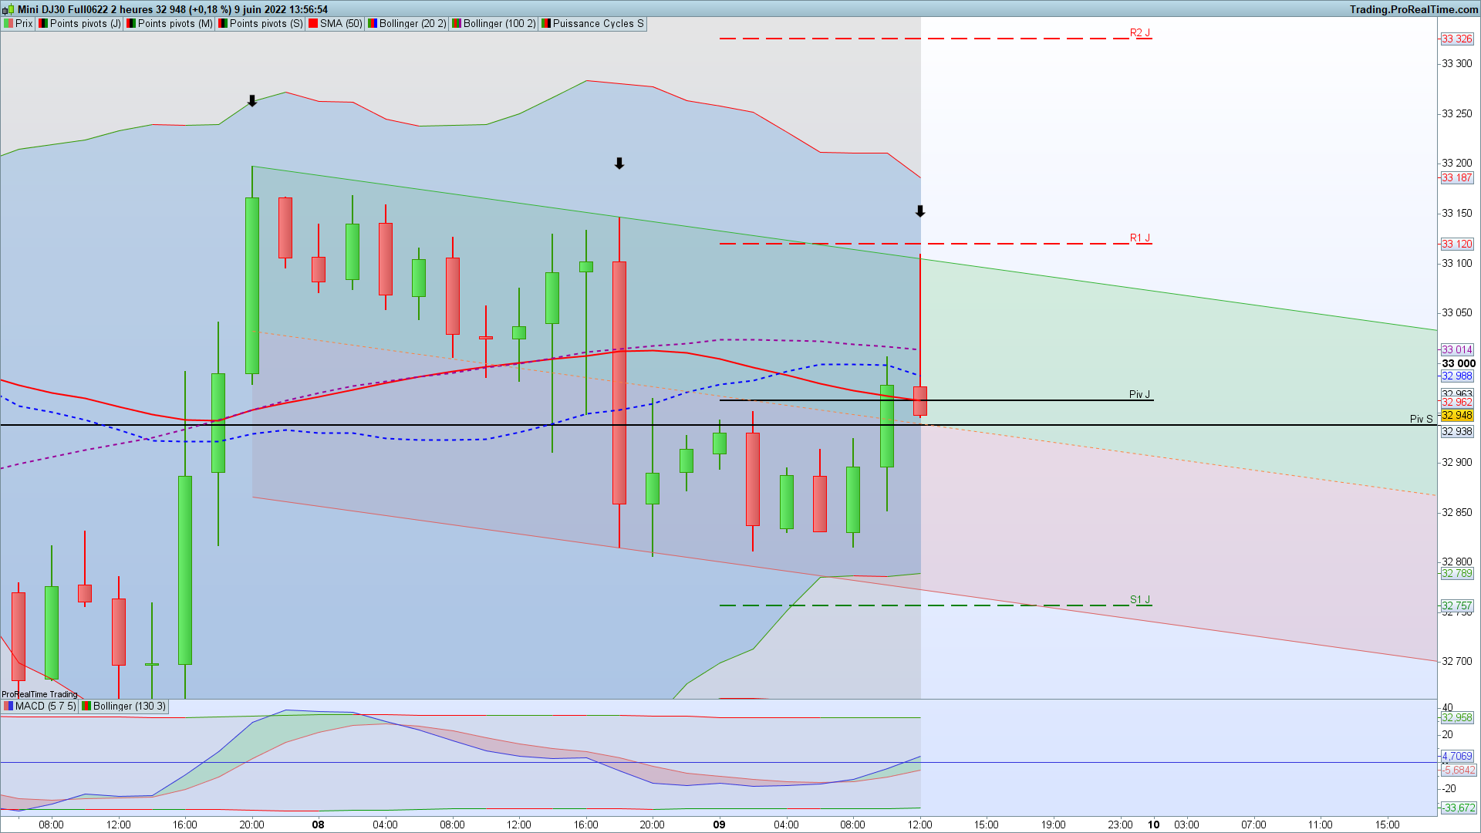Open the Trading.ProRealTime.com link
This screenshot has height=833, width=1481.
tap(1413, 9)
